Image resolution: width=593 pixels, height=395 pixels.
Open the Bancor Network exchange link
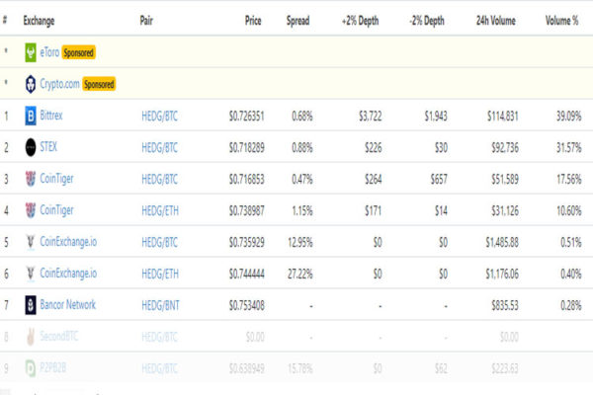pos(68,304)
